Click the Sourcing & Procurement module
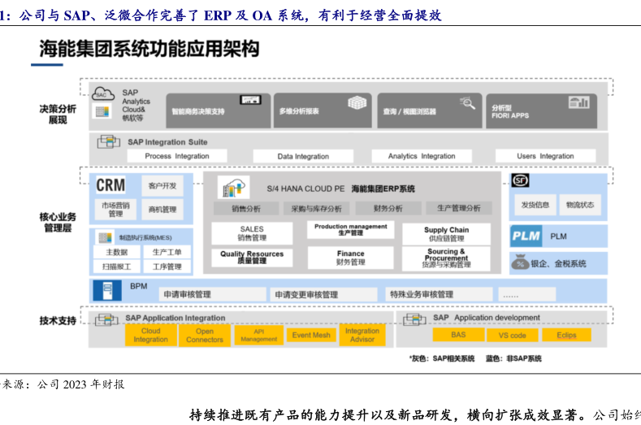This screenshot has width=641, height=425. [446, 258]
